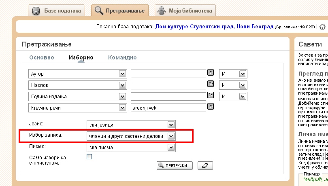Click the Избор записа: label

(46, 135)
